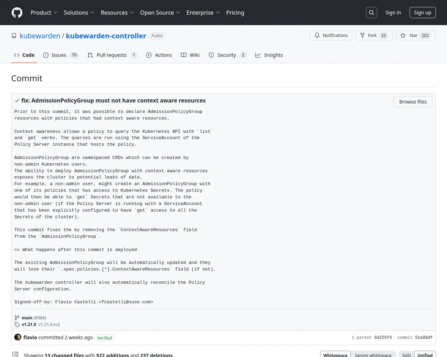447x357 pixels.
Task: Open flavio's profile link
Action: coord(30,337)
